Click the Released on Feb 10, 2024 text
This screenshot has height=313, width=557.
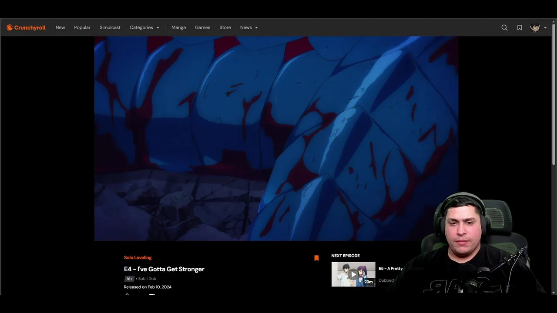(148, 287)
